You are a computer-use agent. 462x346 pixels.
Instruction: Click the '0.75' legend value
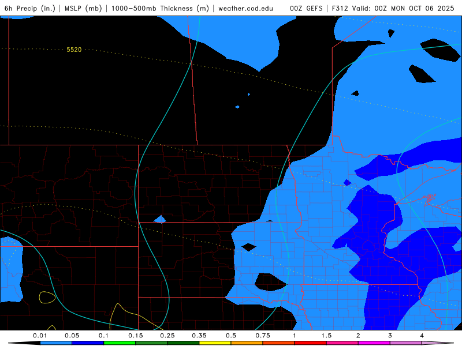[x=263, y=336]
